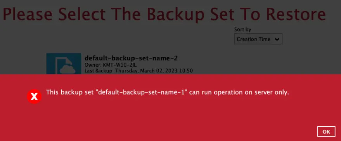The height and width of the screenshot is (141, 341).
Task: Click the error message text
Action: [x=168, y=92]
